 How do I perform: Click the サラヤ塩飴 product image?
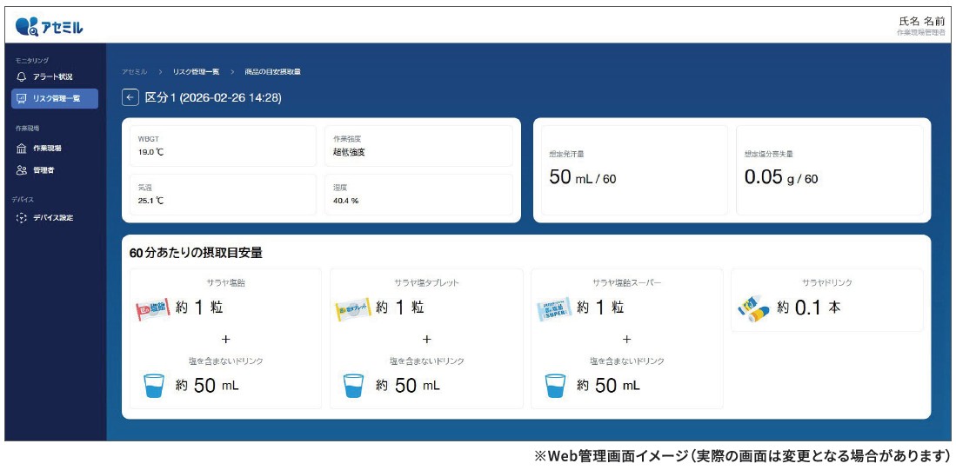click(x=152, y=308)
